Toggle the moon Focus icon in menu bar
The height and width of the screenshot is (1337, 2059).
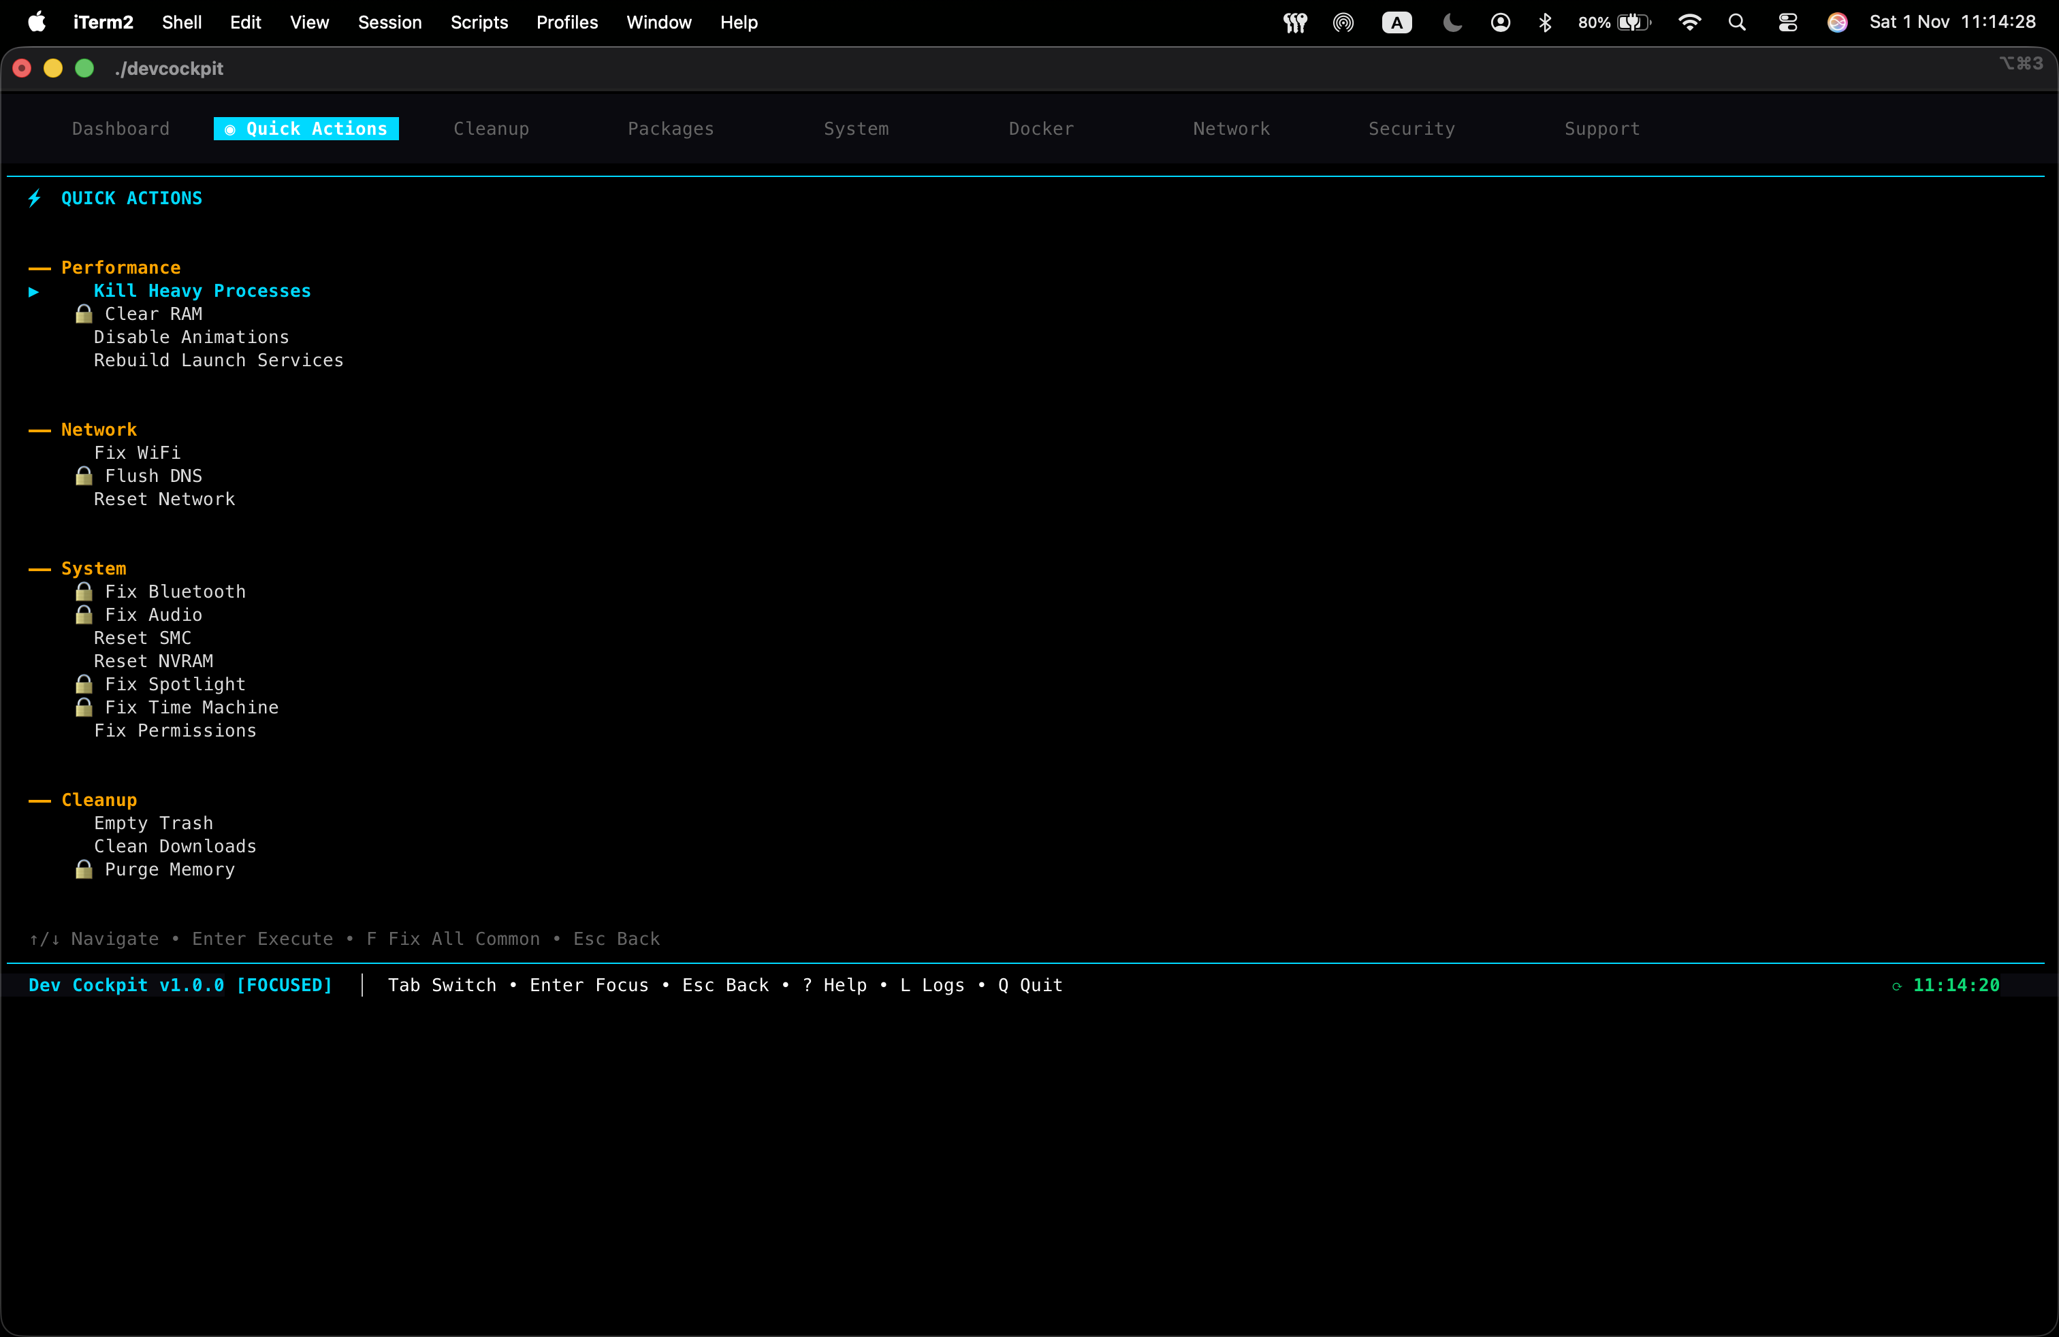(1450, 22)
